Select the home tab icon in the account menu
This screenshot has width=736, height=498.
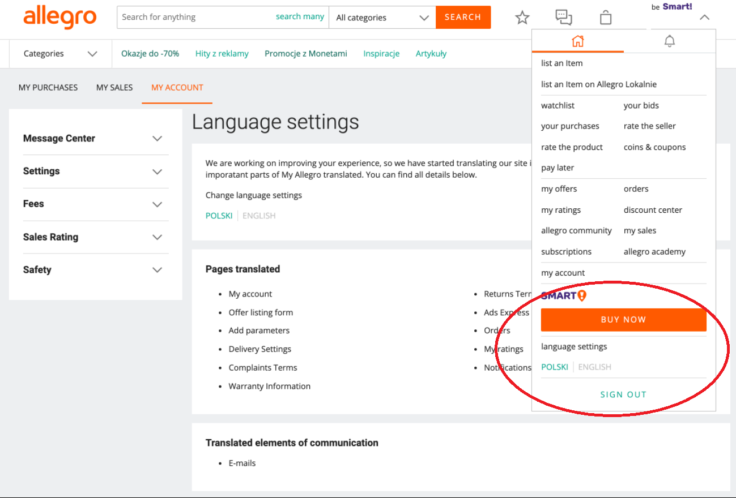pyautogui.click(x=577, y=41)
